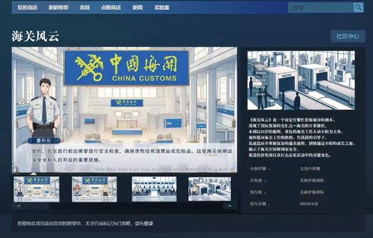Click the 董科长 speaker name tag
The image size is (373, 238).
pos(44,141)
